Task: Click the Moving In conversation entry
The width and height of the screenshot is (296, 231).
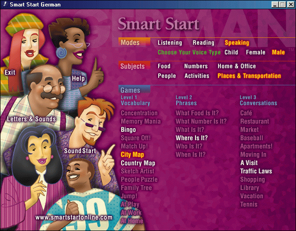Action: coord(253,154)
